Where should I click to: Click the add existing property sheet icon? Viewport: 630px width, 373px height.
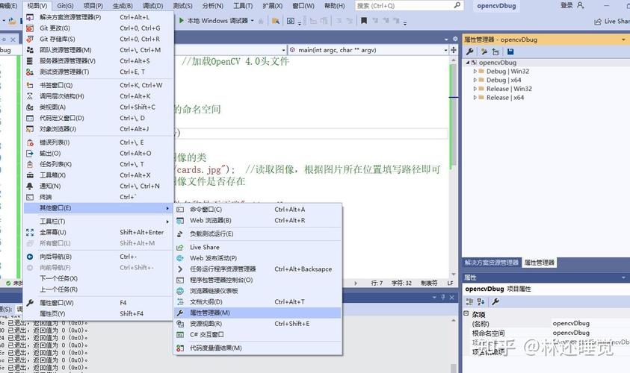(x=495, y=51)
